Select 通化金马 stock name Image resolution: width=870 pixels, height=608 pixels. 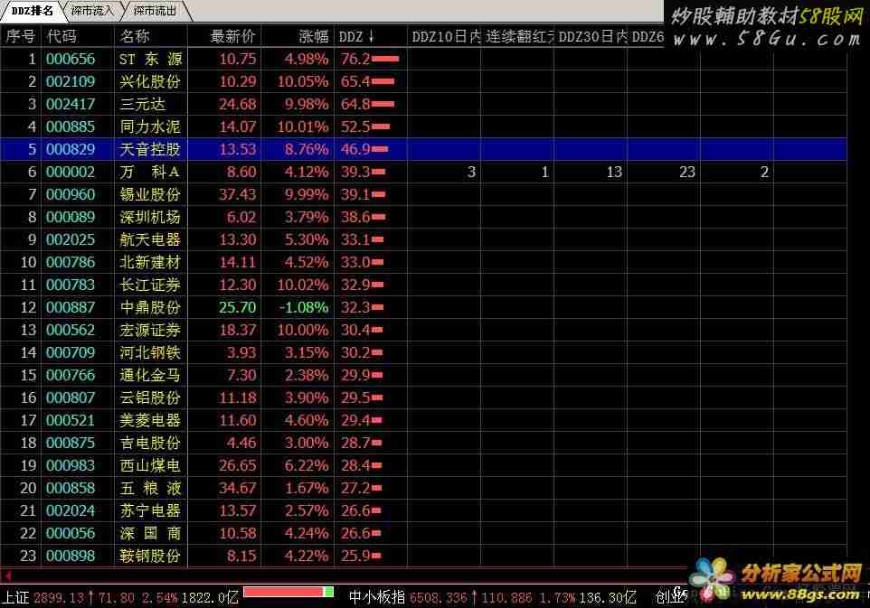click(x=150, y=375)
